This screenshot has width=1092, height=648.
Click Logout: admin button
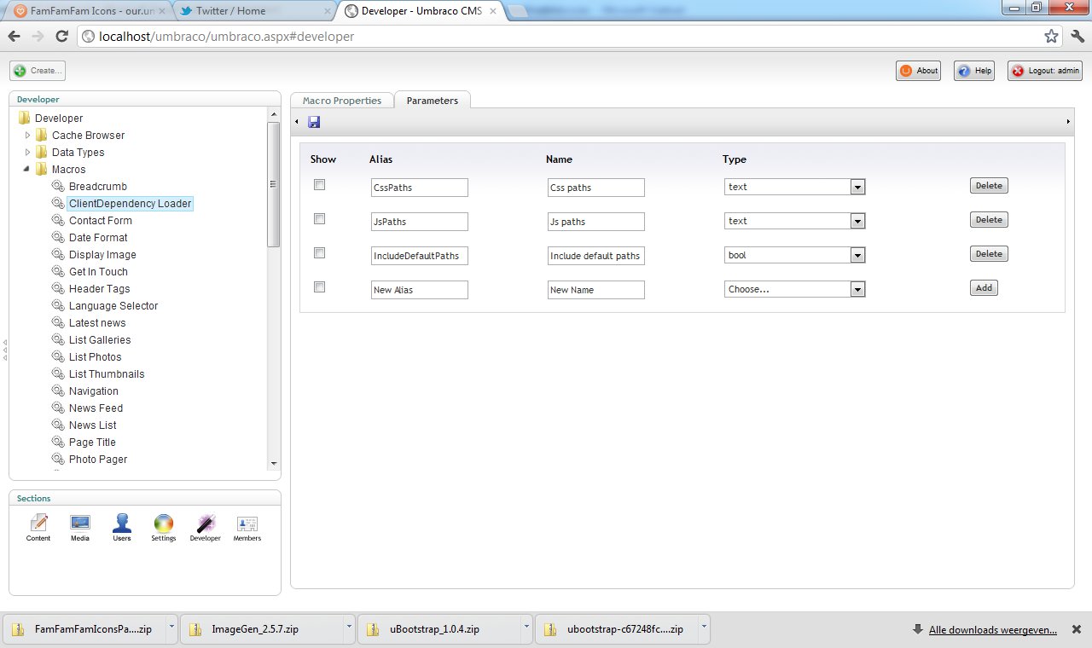click(x=1045, y=71)
